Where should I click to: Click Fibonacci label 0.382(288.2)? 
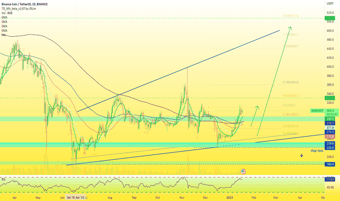pos(291,114)
